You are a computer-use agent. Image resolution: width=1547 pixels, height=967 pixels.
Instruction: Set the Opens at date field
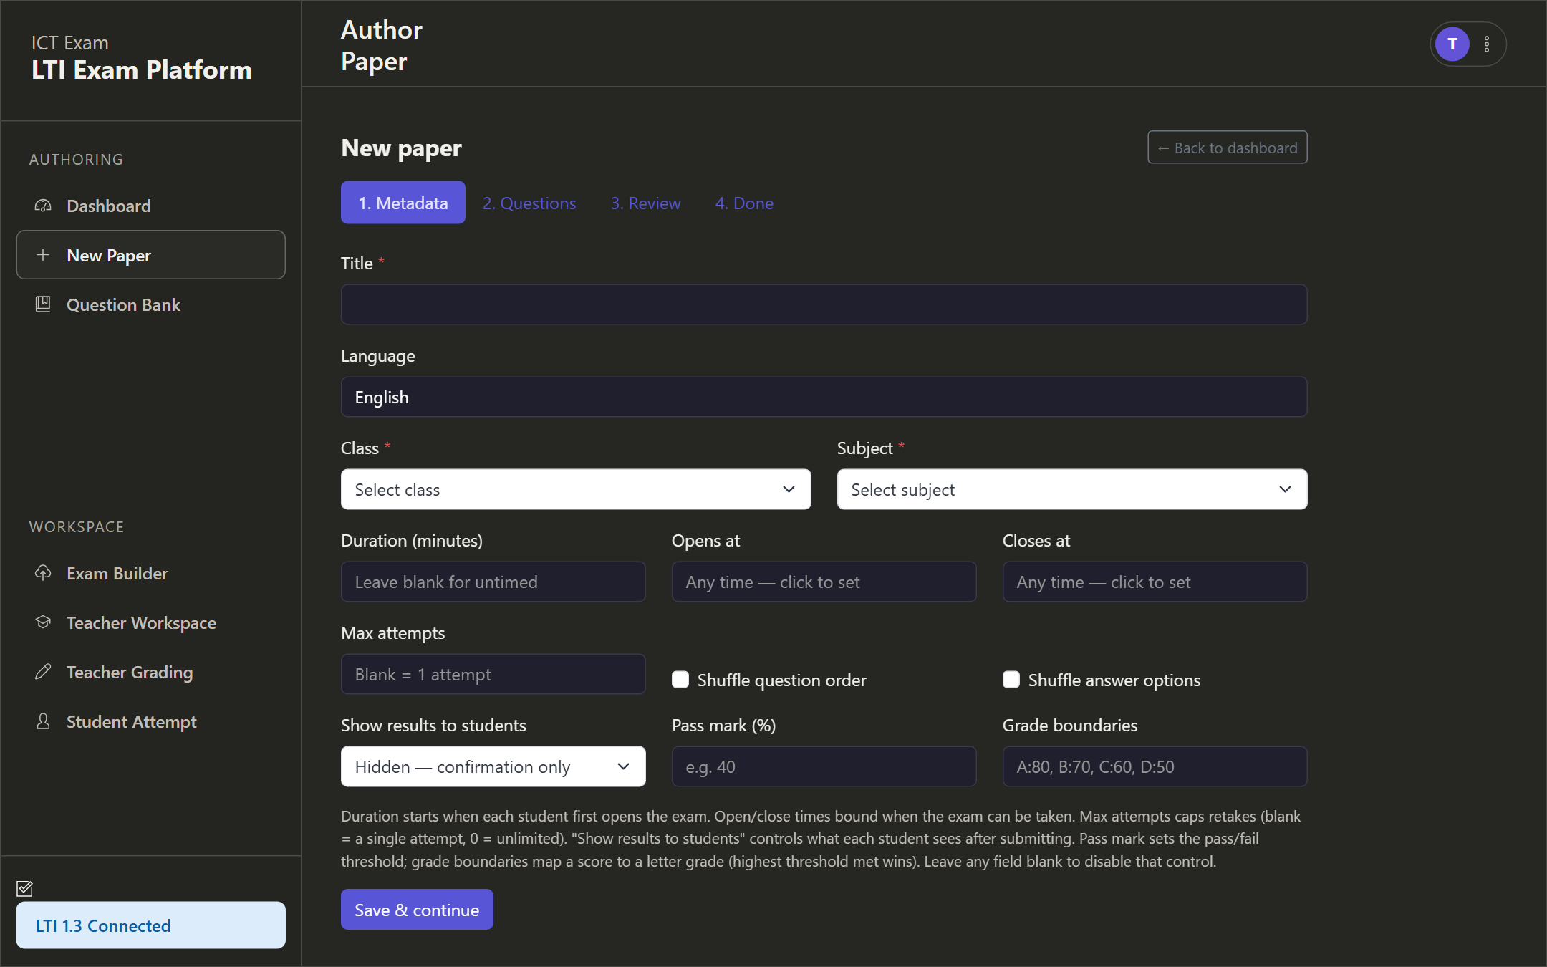824,582
